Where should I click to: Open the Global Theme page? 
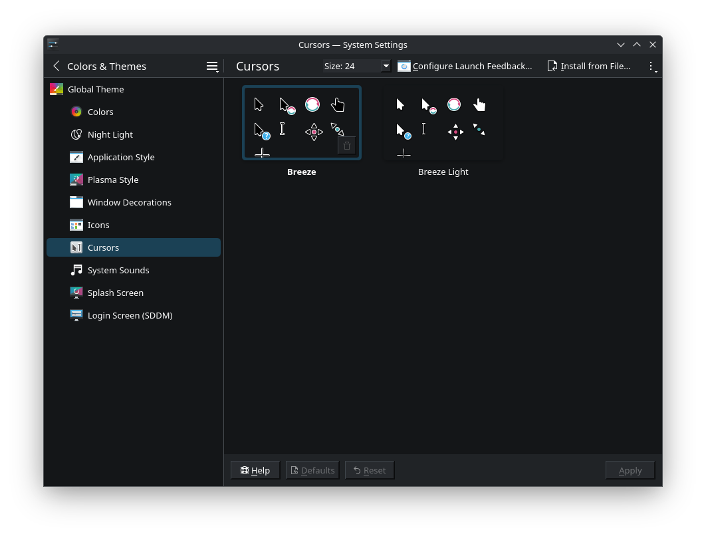click(x=96, y=89)
